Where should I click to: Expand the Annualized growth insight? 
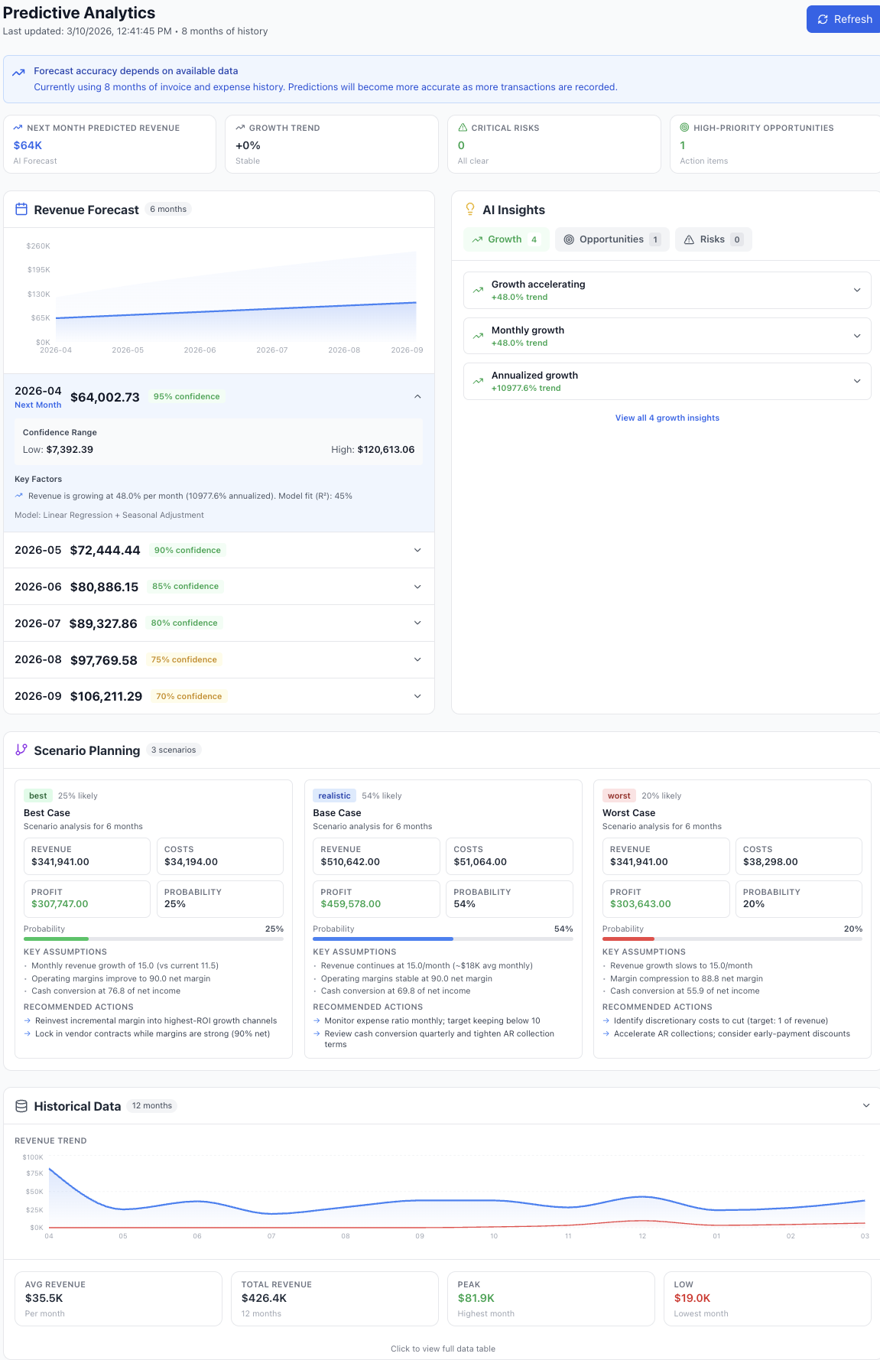pyautogui.click(x=667, y=381)
